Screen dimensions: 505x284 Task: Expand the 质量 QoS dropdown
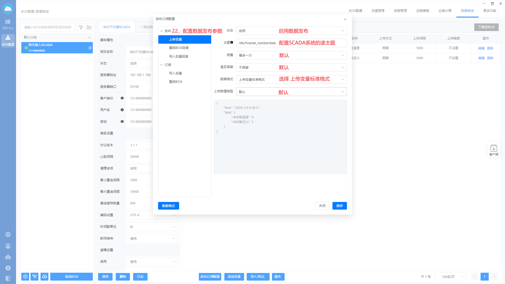291,55
